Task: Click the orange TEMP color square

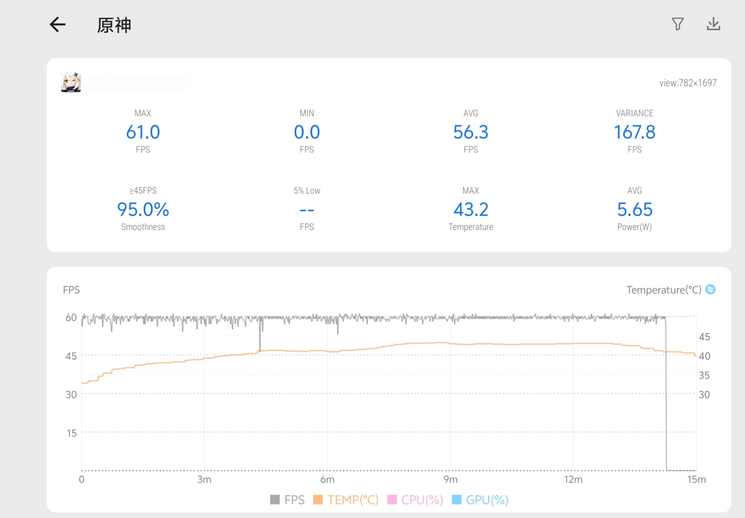Action: (x=318, y=499)
